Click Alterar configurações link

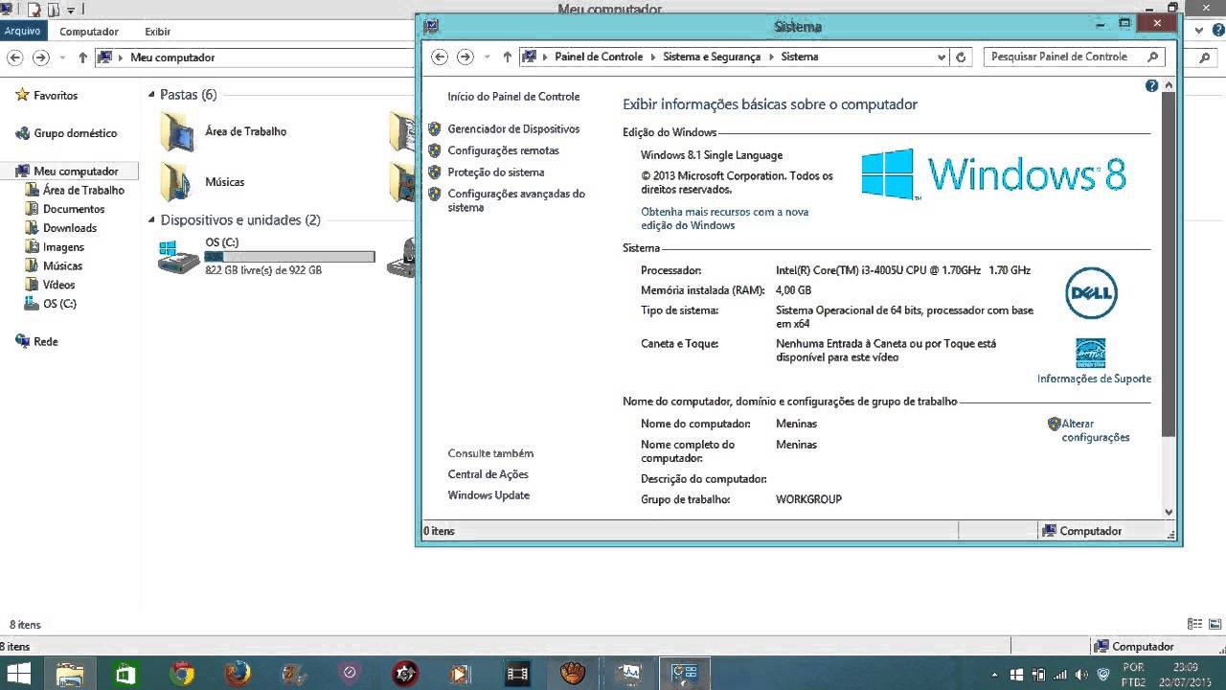pos(1095,430)
